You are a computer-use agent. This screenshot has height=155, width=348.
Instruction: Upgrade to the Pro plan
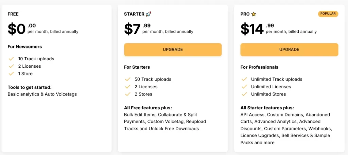(289, 49)
